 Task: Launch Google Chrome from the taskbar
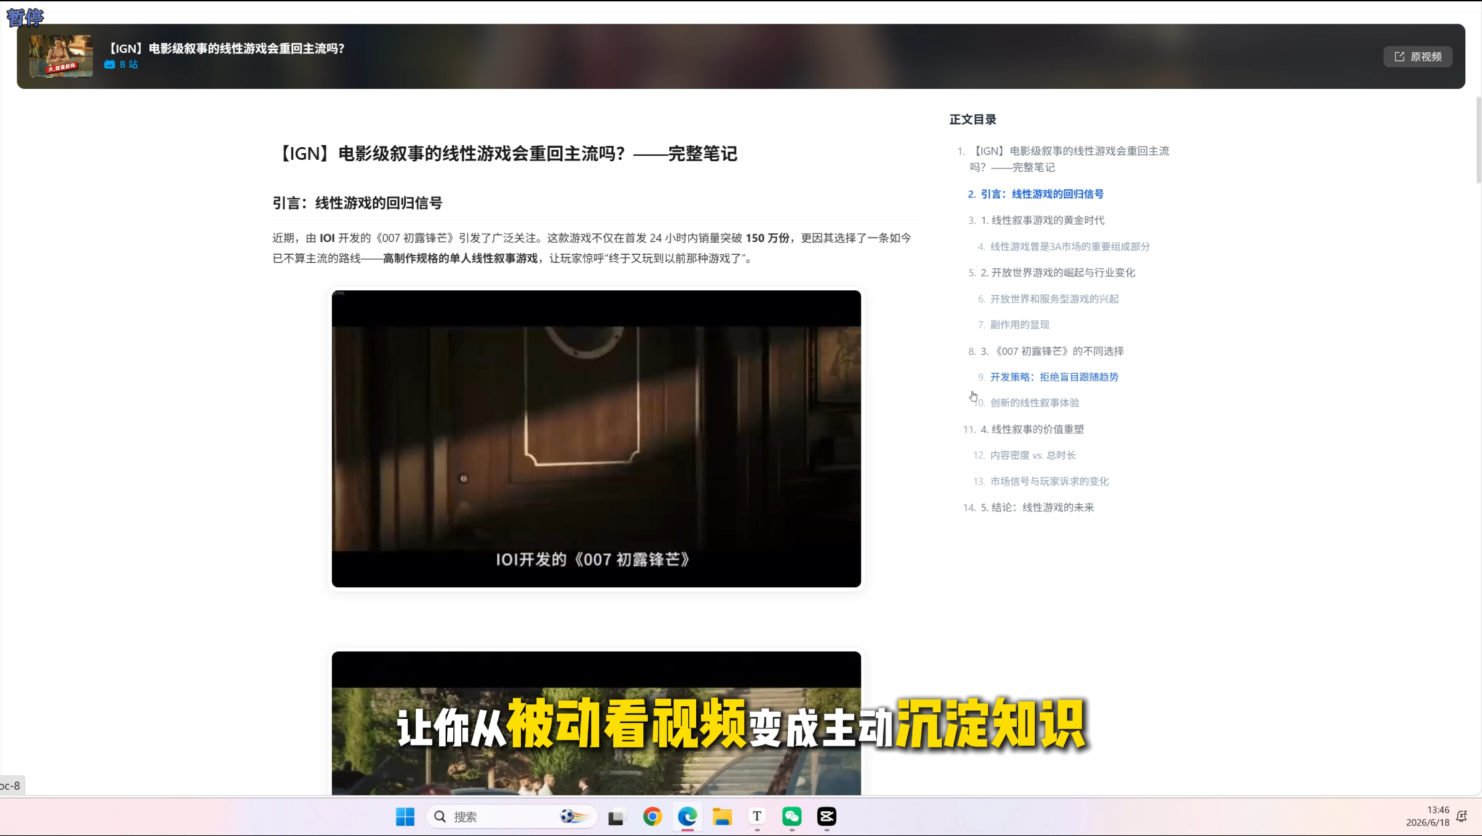click(x=652, y=817)
